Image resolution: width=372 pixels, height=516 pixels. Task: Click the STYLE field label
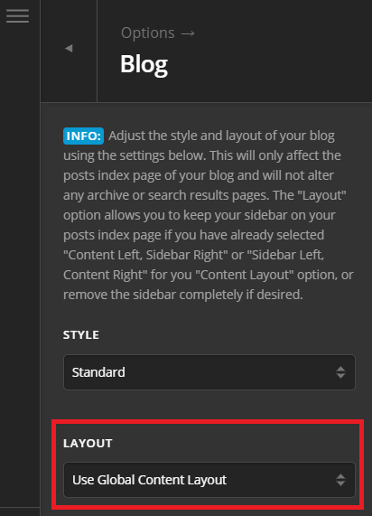81,334
